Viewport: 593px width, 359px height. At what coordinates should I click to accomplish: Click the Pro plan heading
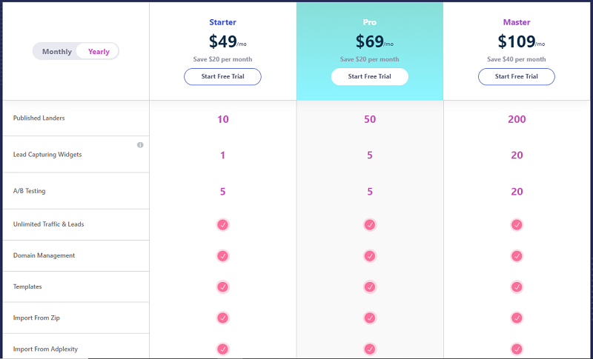(x=370, y=22)
